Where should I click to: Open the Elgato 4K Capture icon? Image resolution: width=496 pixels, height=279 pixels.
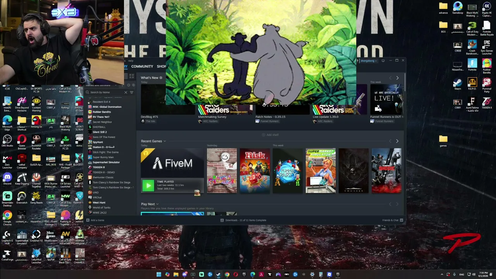pyautogui.click(x=487, y=9)
